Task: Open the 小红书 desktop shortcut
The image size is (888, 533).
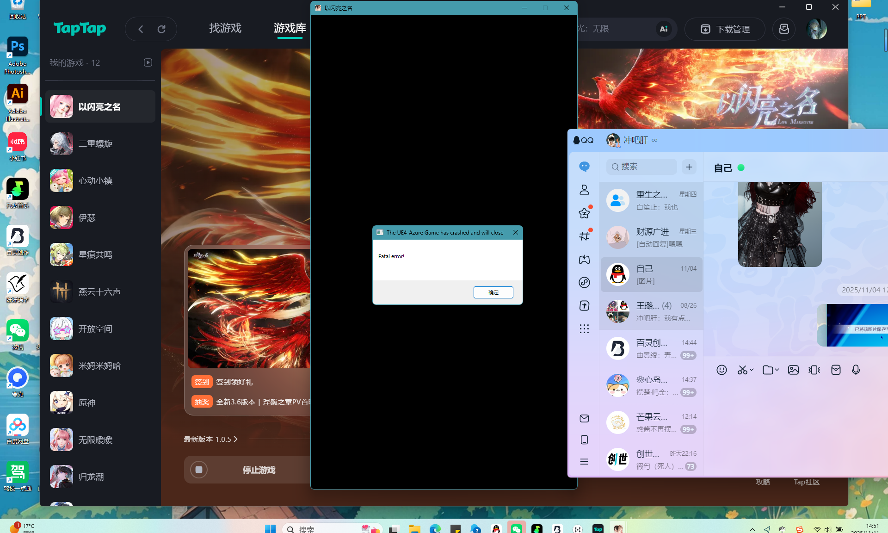Action: tap(18, 146)
